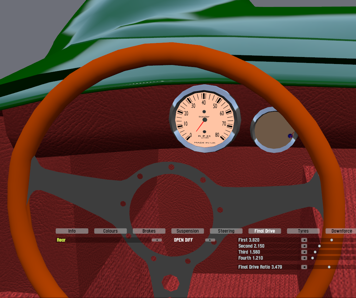356x298 pixels.
Task: Click the Second gear slider handle
Action: click(319, 246)
